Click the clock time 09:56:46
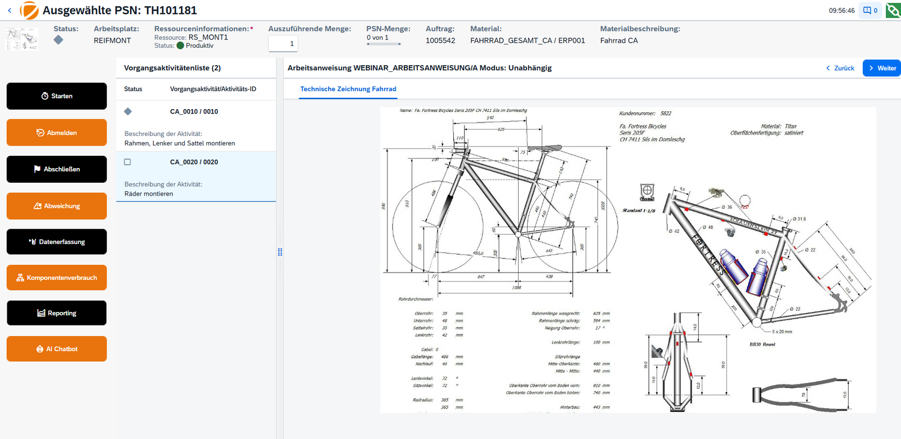901x439 pixels. click(842, 11)
